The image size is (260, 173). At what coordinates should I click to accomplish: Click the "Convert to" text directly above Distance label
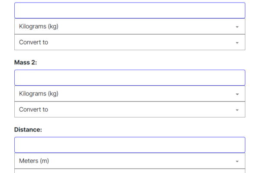coord(33,109)
